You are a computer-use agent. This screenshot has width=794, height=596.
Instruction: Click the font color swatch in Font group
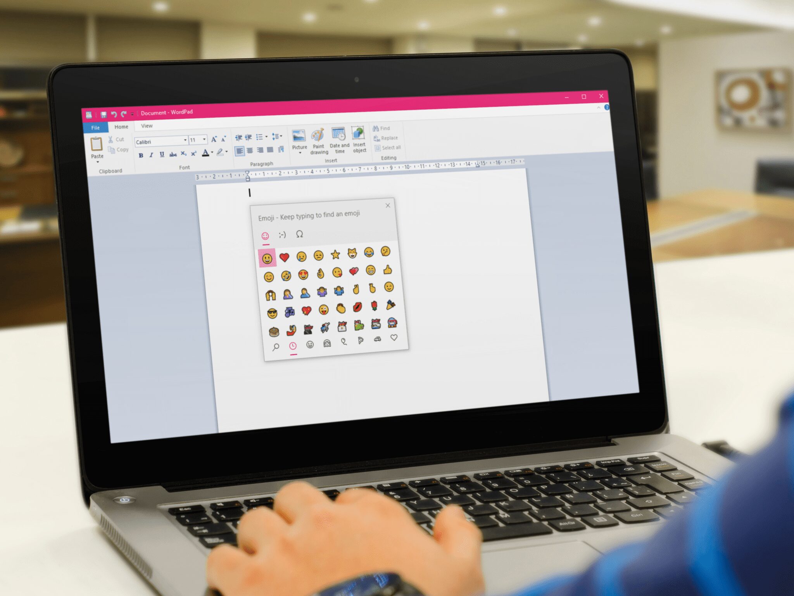(x=204, y=156)
